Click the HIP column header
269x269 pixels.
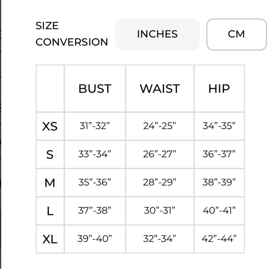219,89
